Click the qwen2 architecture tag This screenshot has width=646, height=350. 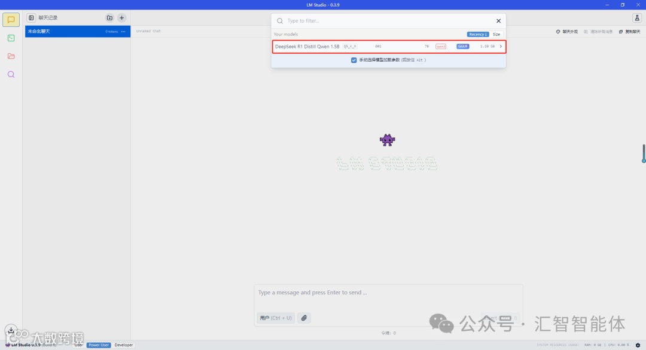click(441, 47)
